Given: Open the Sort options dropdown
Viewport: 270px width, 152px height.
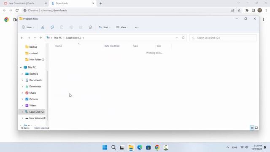Looking at the screenshot, I should (x=105, y=27).
